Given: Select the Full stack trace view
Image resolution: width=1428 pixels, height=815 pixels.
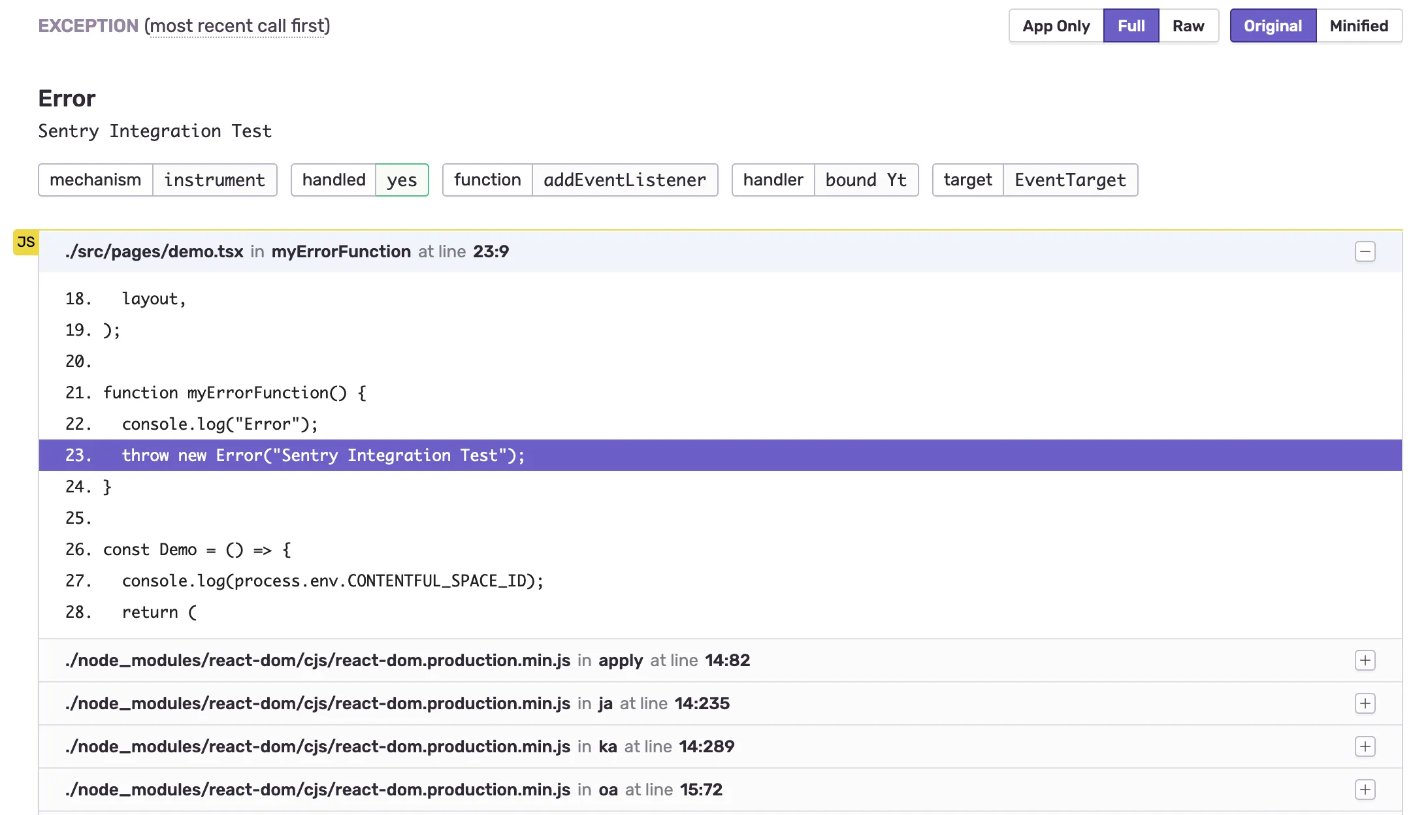Looking at the screenshot, I should (1131, 26).
